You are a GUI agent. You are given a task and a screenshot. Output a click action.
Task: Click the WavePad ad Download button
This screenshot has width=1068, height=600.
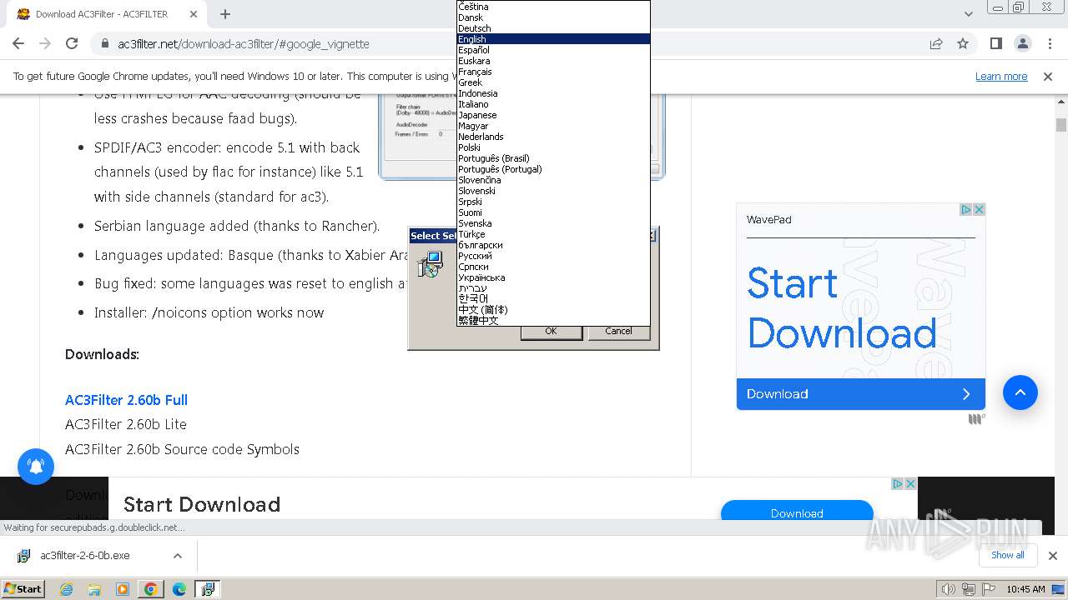point(860,394)
